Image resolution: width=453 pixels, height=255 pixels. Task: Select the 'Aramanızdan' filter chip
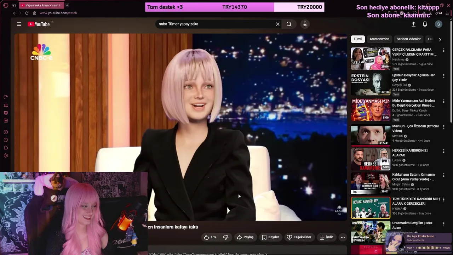coord(379,39)
